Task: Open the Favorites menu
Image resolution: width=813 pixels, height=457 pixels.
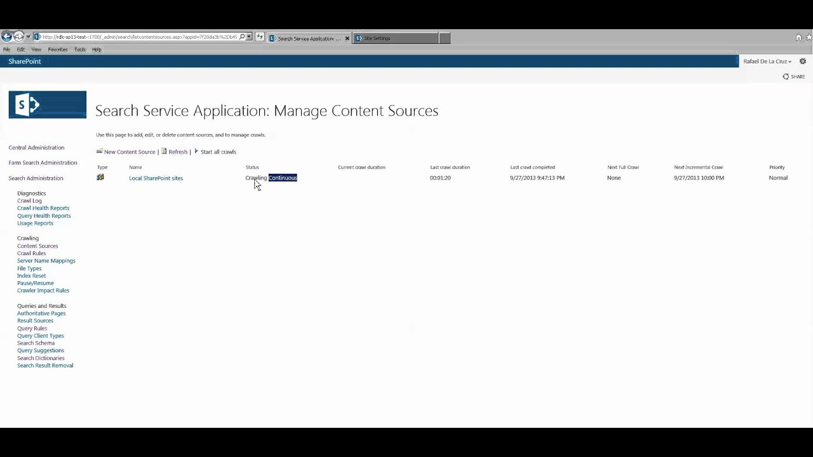Action: point(58,50)
